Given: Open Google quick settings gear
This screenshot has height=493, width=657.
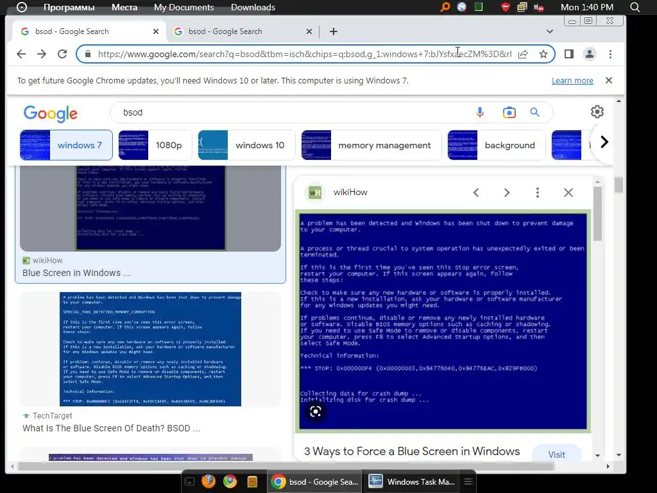Looking at the screenshot, I should coord(597,112).
